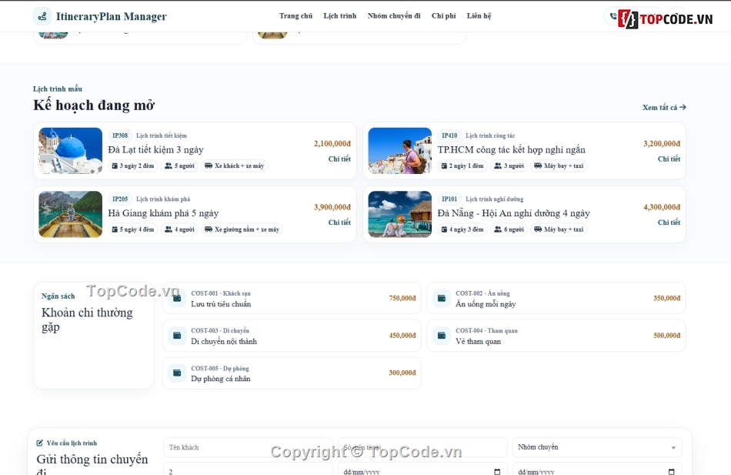Image resolution: width=731 pixels, height=475 pixels.
Task: Click people icon beside 6 người
Action: pos(498,229)
